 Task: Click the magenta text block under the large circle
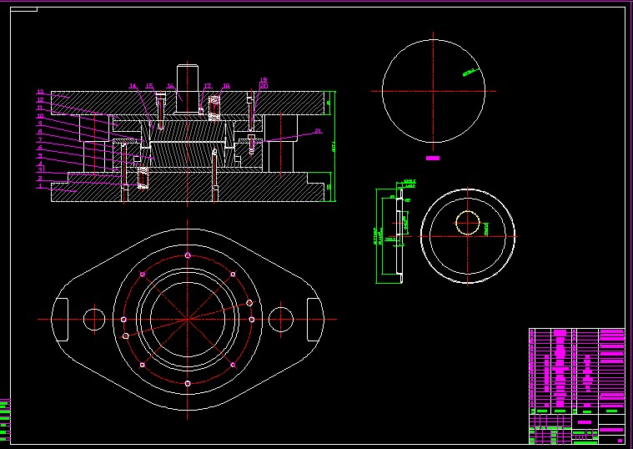click(433, 158)
